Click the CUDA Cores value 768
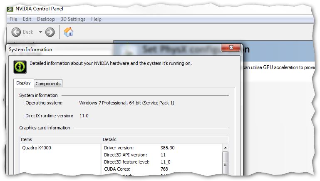The width and height of the screenshot is (320, 181). point(164,169)
